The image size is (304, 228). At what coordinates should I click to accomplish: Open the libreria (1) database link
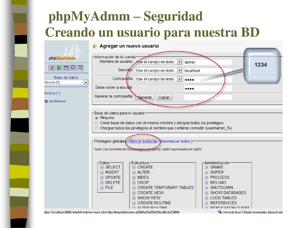(53, 93)
